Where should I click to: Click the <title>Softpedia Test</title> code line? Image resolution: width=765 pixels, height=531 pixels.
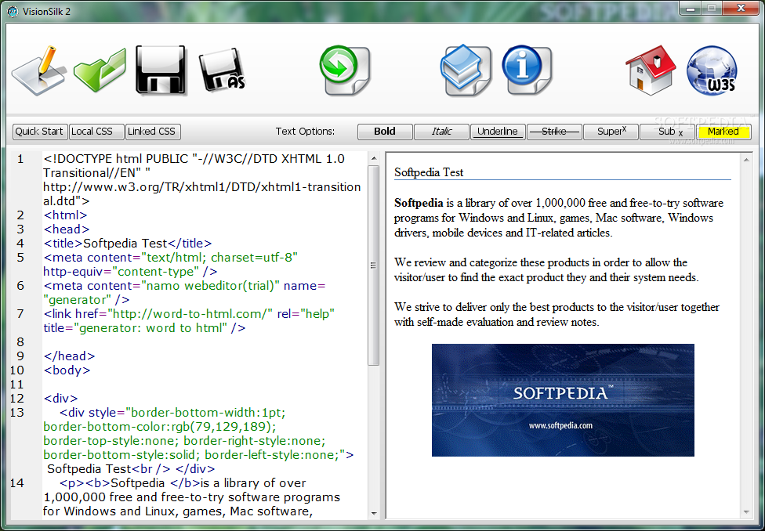point(128,244)
